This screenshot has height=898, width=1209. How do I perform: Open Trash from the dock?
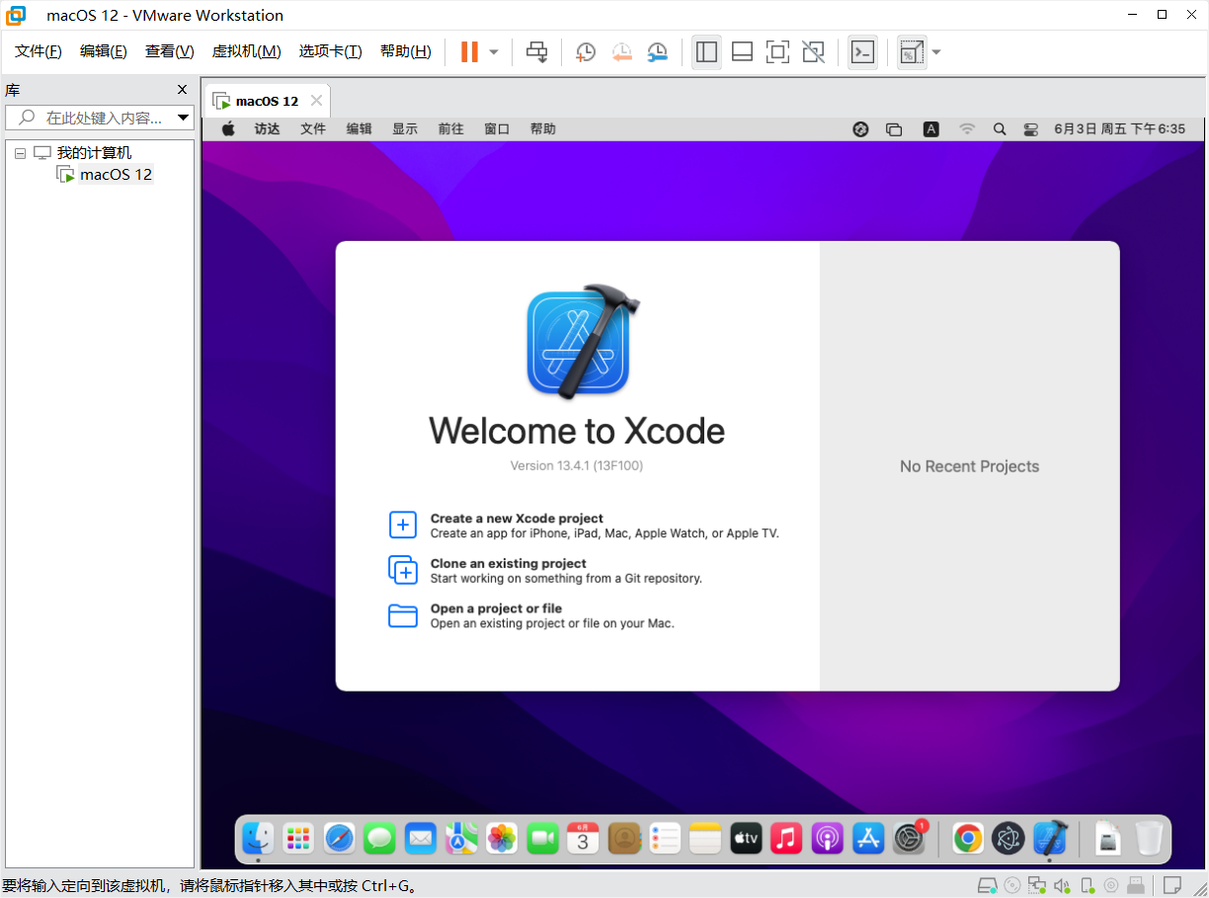[1150, 839]
